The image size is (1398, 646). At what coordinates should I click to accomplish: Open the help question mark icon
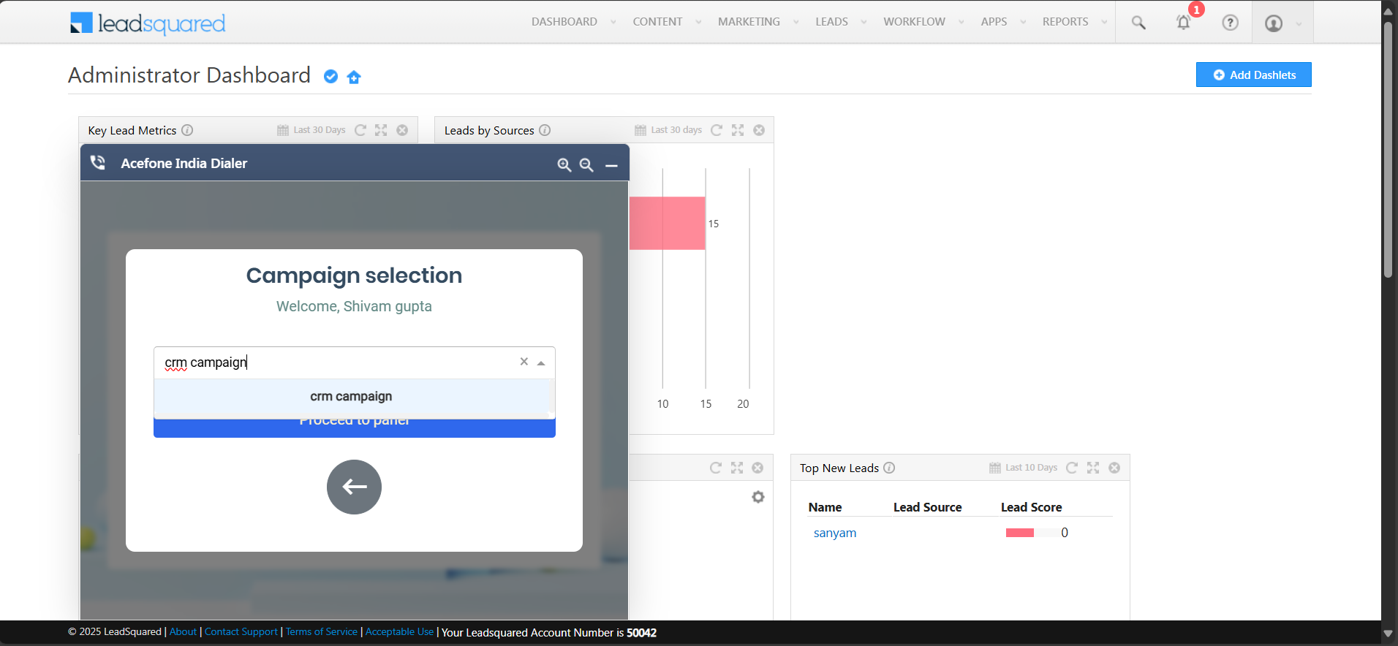pyautogui.click(x=1230, y=23)
